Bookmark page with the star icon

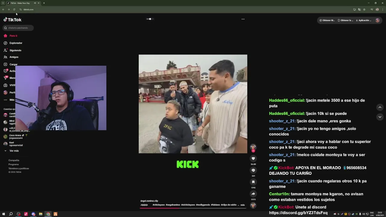point(364,9)
